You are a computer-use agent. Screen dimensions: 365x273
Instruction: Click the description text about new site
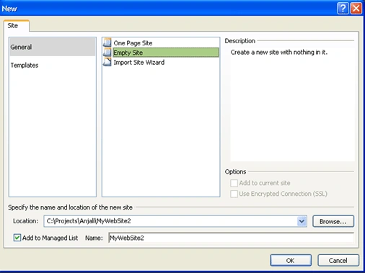pyautogui.click(x=279, y=52)
